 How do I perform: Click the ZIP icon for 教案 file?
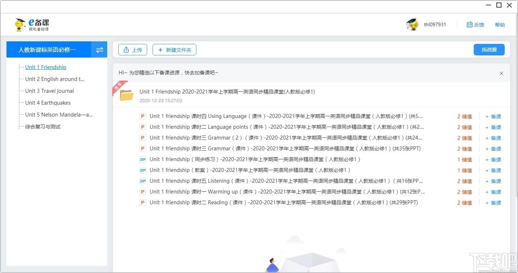tap(143, 170)
